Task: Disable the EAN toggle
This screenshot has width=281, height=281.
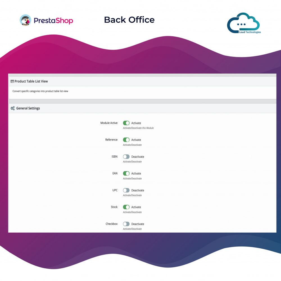Action: 126,173
